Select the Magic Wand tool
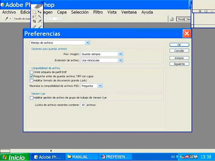 [x=39, y=17]
